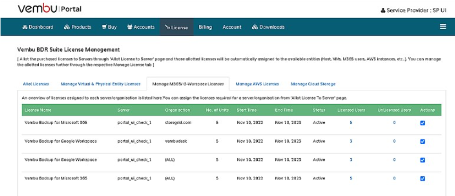Open unlicensed users 0 for vembudesk
455x196 pixels.
pyautogui.click(x=394, y=141)
